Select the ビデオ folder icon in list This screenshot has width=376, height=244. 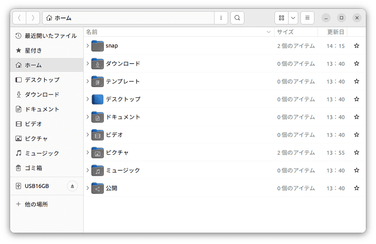[98, 134]
